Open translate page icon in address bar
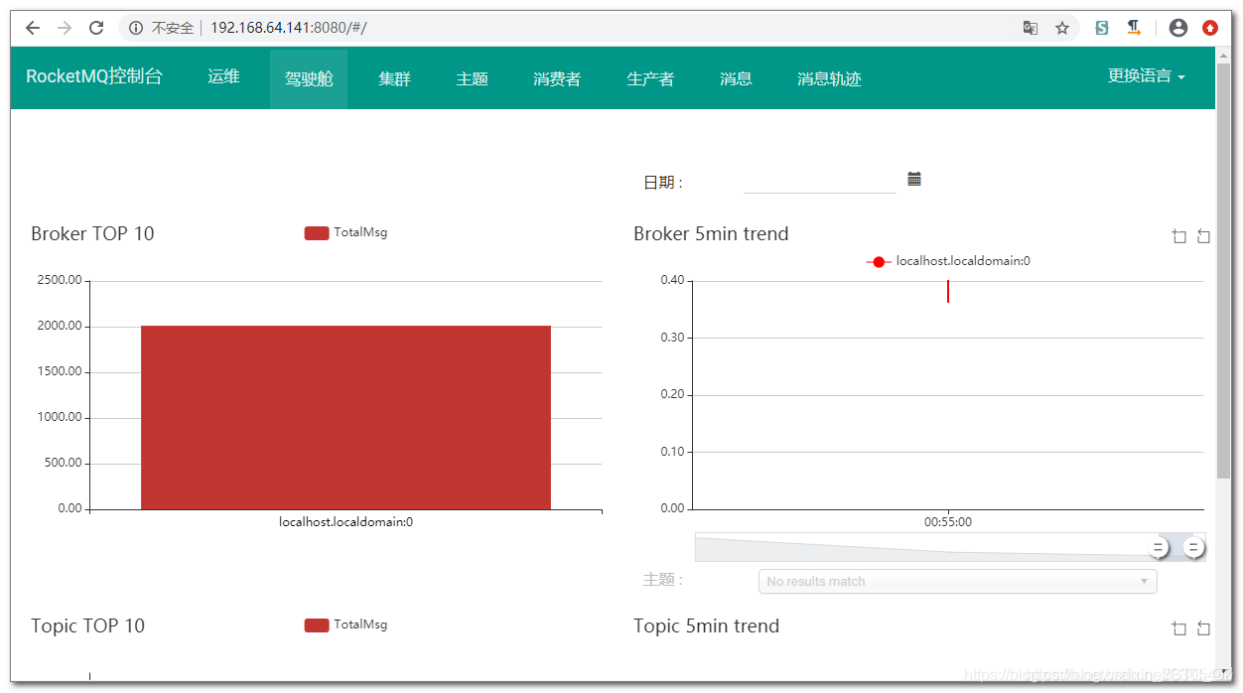This screenshot has width=1243, height=693. 1031,28
